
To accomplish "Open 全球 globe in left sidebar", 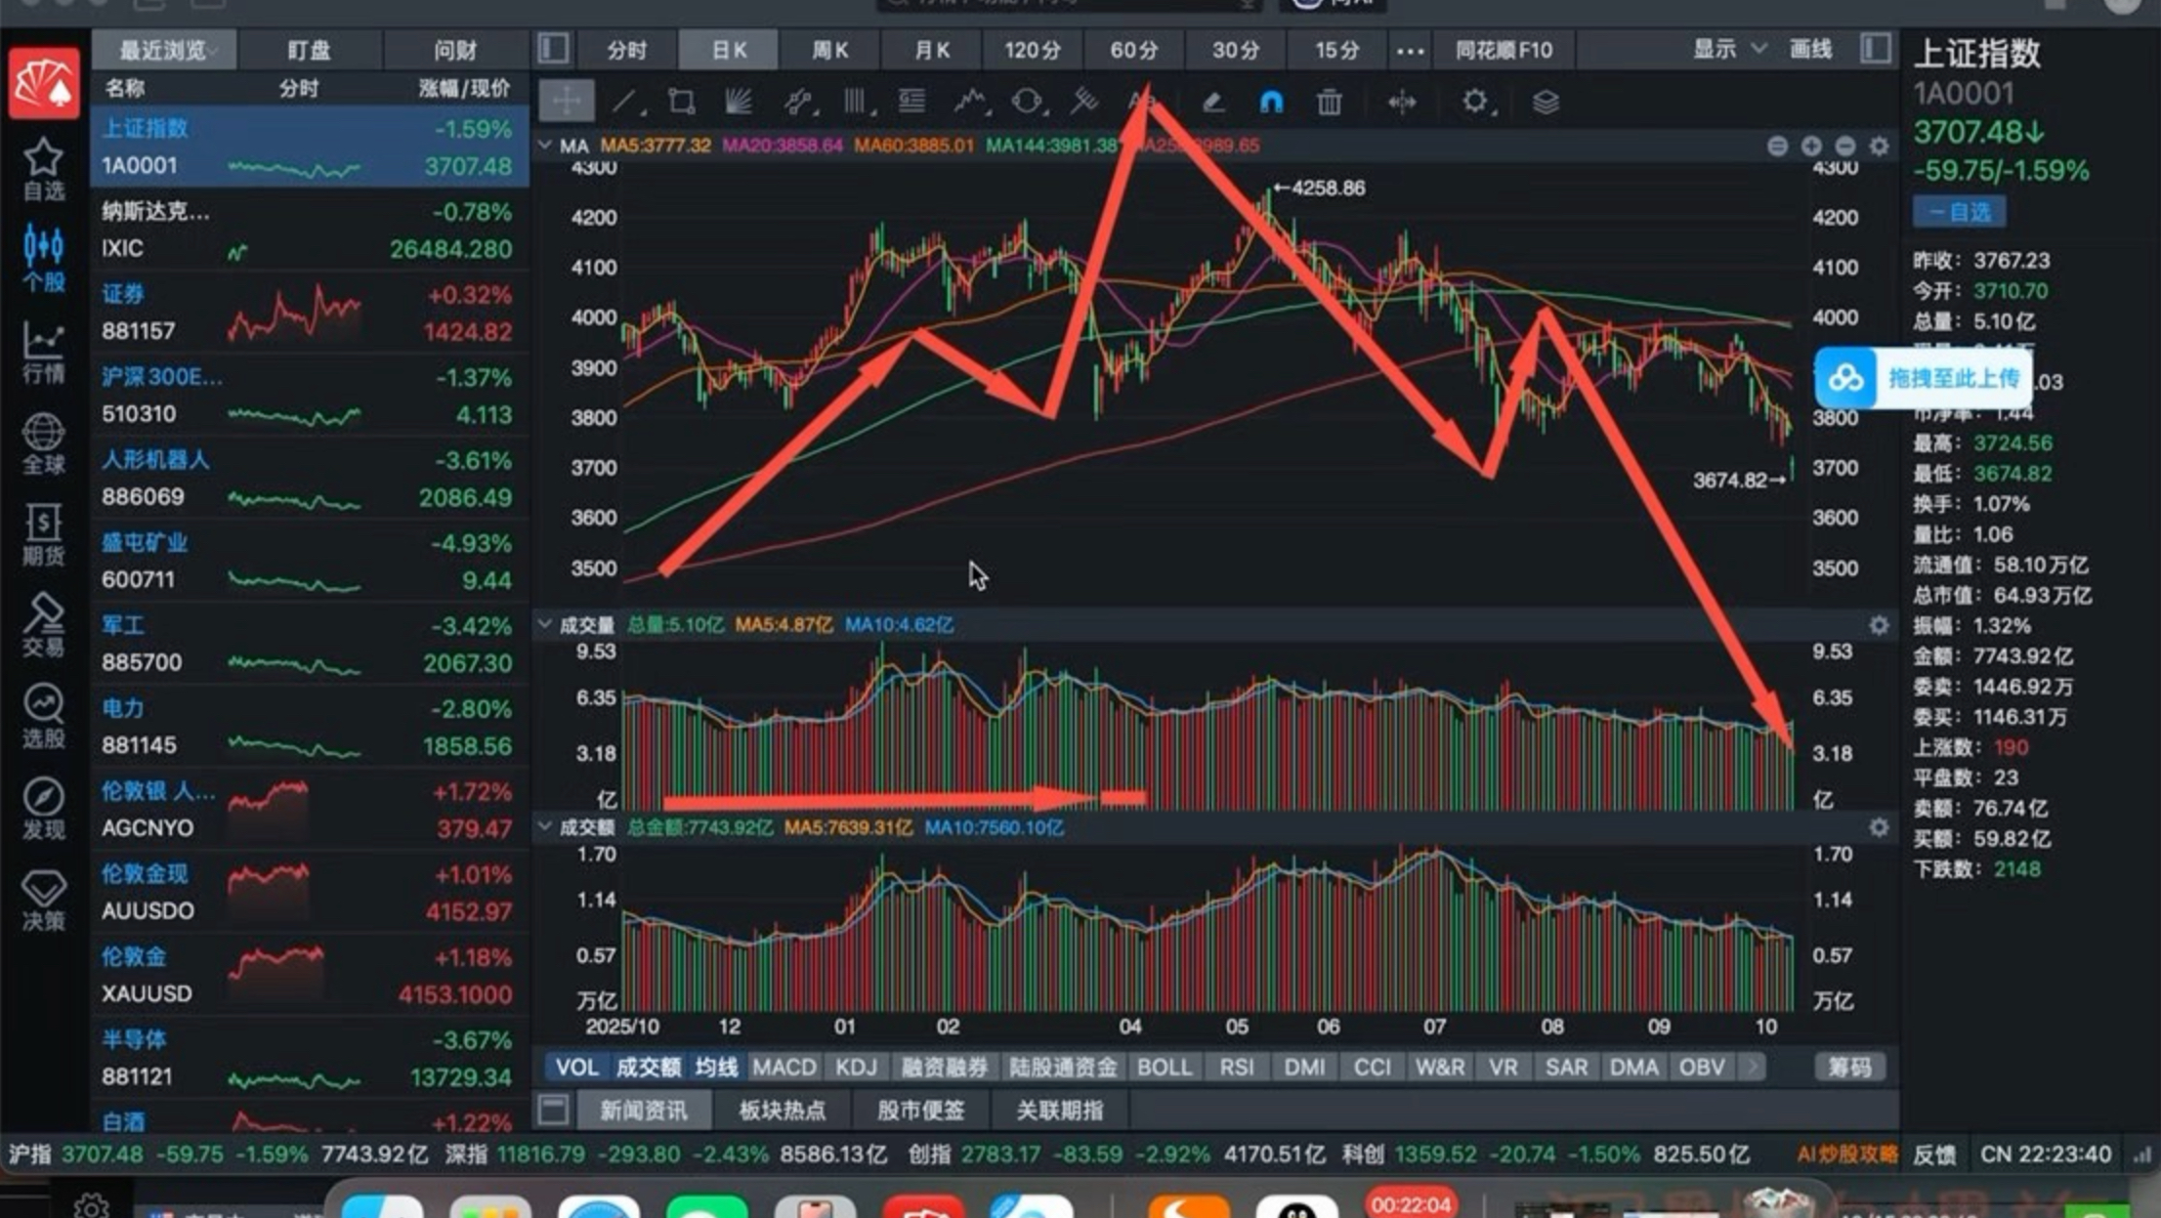I will click(x=44, y=443).
